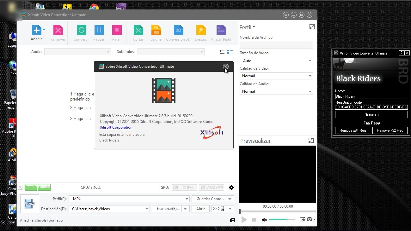Click the Generate button
411x231 pixels.
[371, 115]
